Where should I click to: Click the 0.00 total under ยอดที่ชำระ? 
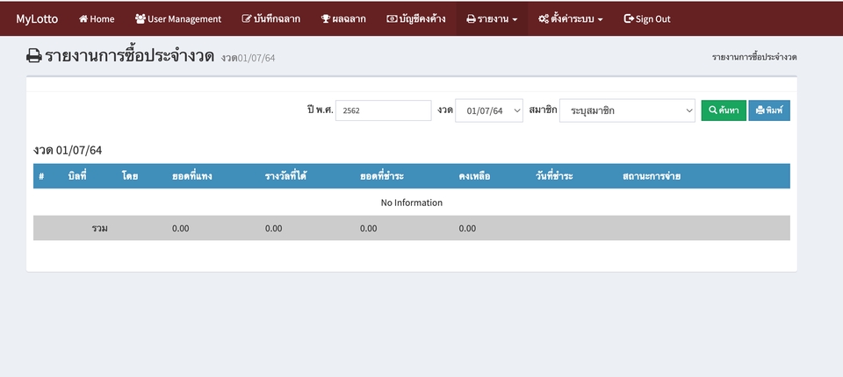pos(369,228)
